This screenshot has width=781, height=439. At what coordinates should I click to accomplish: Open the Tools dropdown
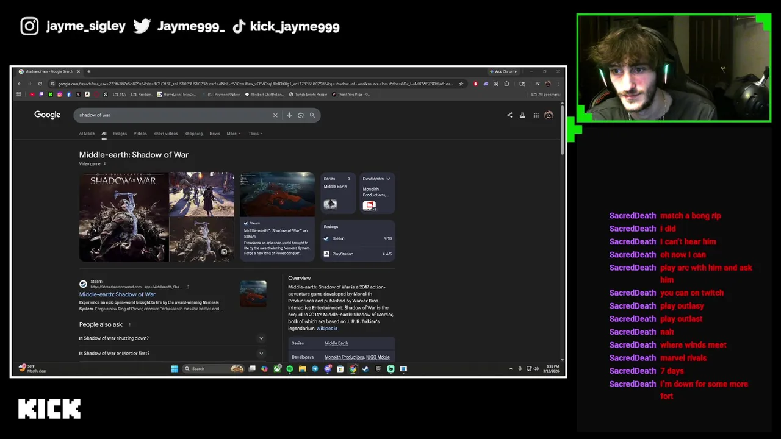pos(255,134)
